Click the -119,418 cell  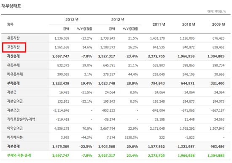[62, 120]
